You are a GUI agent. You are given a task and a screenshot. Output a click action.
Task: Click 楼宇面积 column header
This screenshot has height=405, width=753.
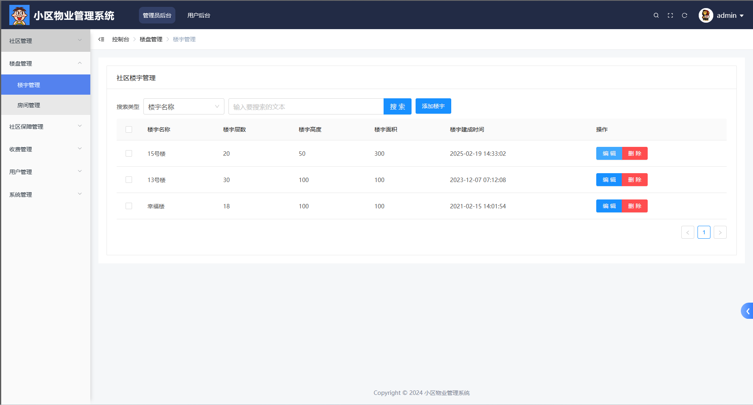[x=386, y=129]
